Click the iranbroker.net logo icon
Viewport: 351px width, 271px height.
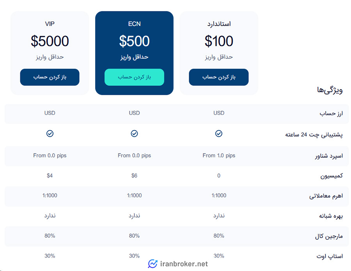click(152, 264)
